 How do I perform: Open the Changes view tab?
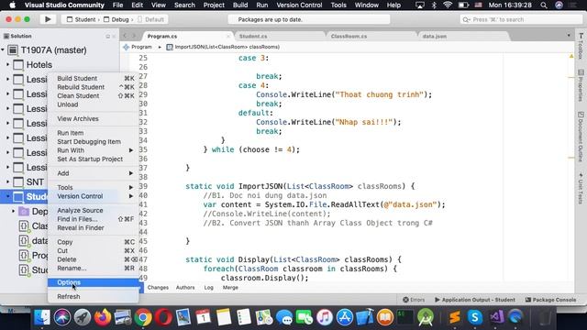point(158,287)
